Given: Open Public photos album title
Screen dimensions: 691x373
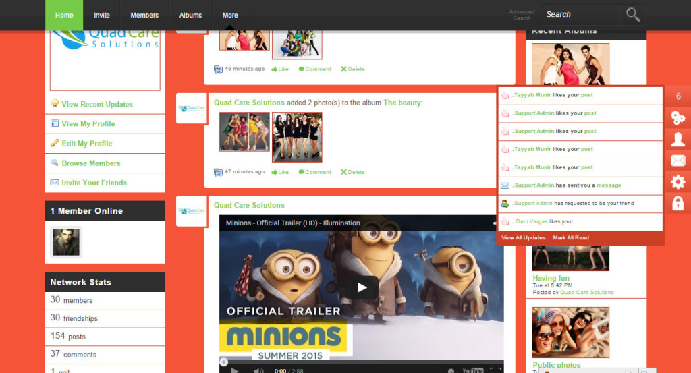Looking at the screenshot, I should (x=556, y=365).
